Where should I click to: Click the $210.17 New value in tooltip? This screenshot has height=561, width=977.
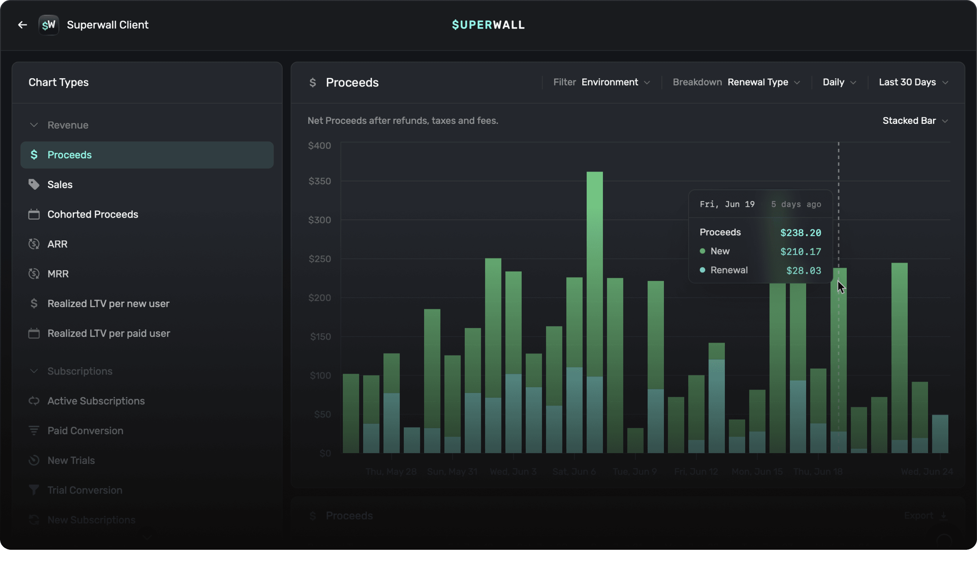pos(801,252)
